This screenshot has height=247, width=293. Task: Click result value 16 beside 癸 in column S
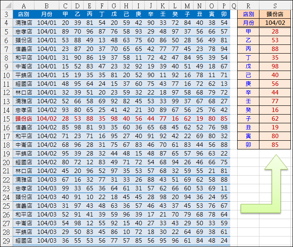[275, 110]
